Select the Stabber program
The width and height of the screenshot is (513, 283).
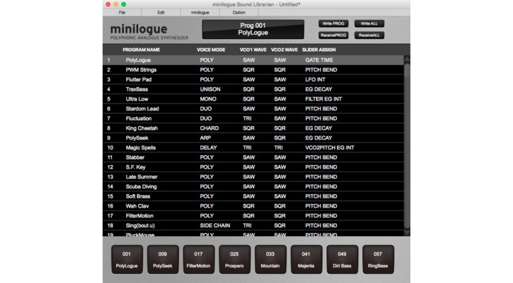pos(253,157)
